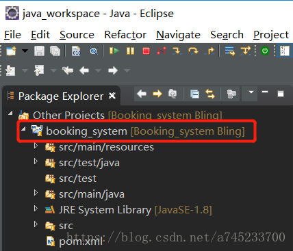
Task: Select the pom.xml file
Action: click(x=75, y=241)
